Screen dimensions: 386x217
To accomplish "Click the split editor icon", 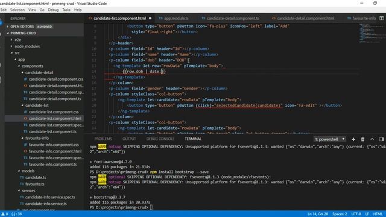I will (x=381, y=18).
